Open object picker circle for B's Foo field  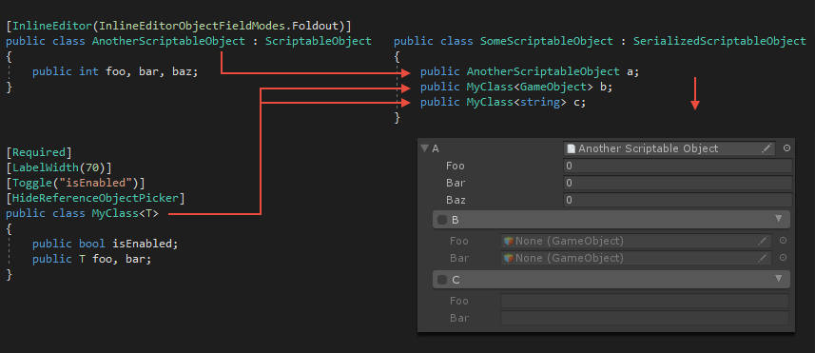point(783,241)
